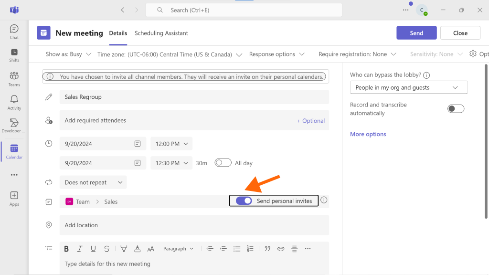489x275 pixels.
Task: Open Require registration dropdown
Action: point(357,54)
